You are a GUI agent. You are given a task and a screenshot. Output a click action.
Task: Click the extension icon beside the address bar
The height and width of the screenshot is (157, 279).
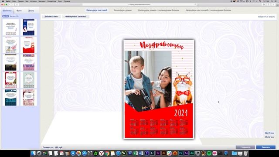(x=264, y=4)
